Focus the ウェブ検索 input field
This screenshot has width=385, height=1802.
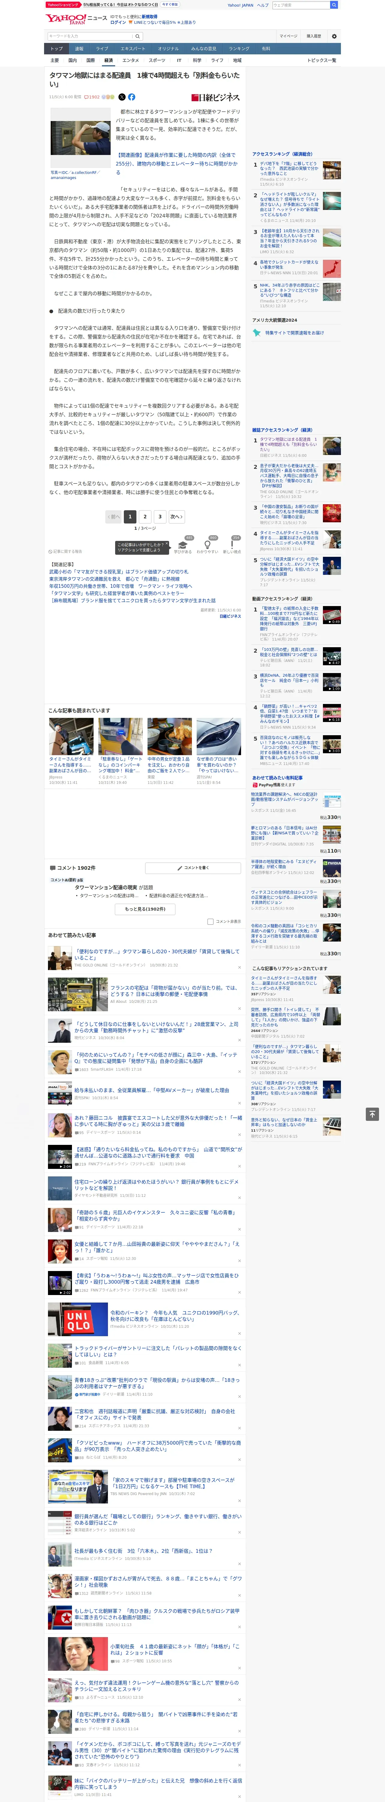[301, 5]
